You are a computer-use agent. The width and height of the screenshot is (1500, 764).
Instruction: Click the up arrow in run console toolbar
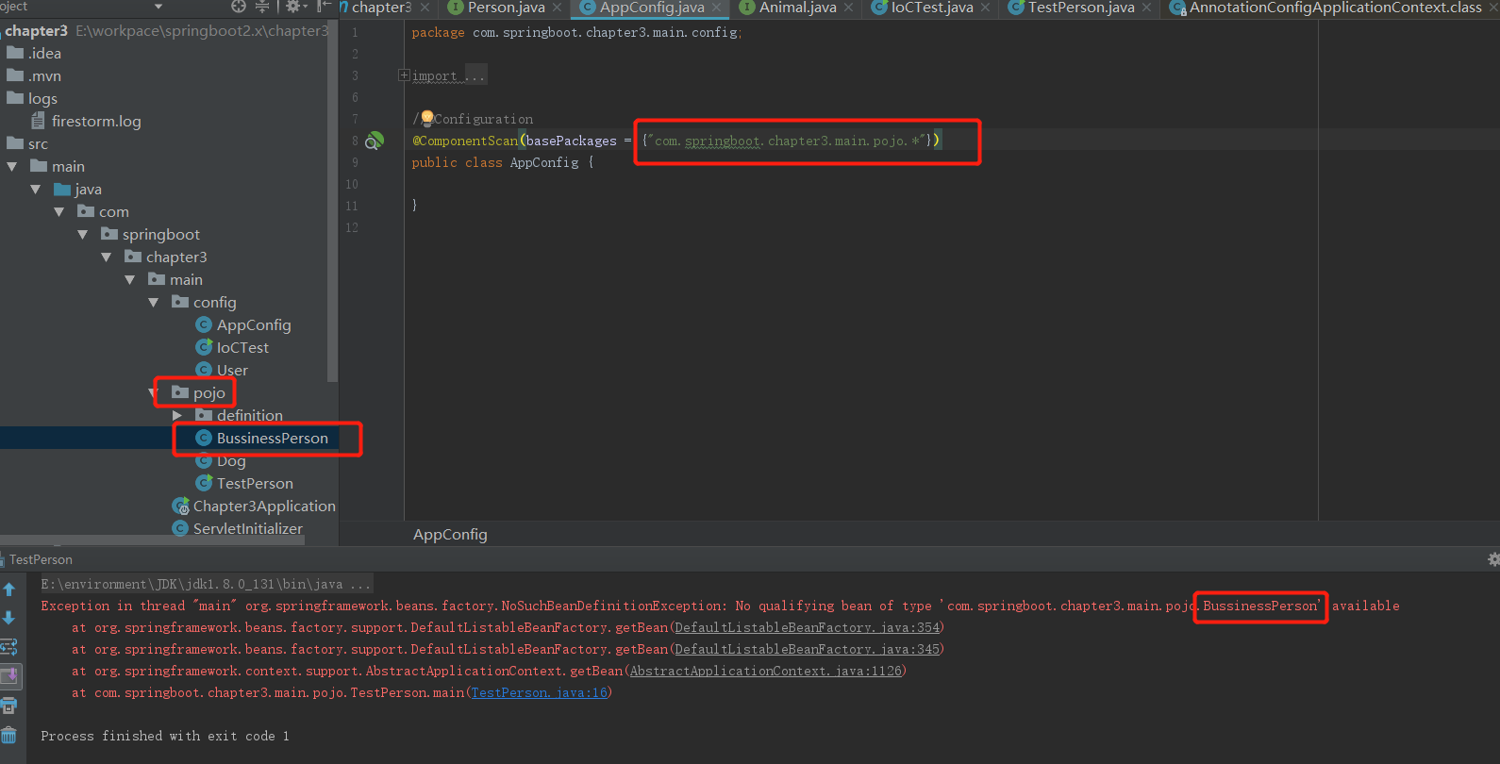[x=9, y=589]
